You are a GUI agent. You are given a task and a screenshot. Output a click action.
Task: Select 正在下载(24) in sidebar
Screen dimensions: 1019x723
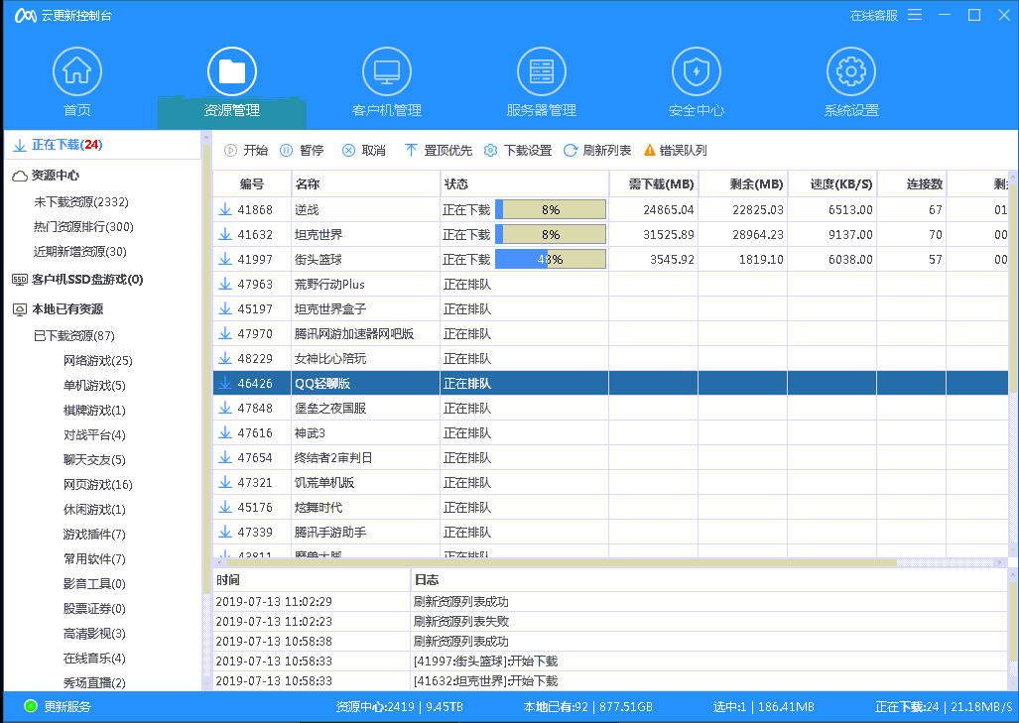(x=102, y=145)
